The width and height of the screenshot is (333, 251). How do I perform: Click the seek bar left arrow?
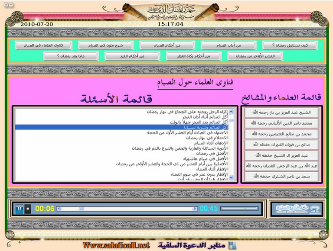59,209
